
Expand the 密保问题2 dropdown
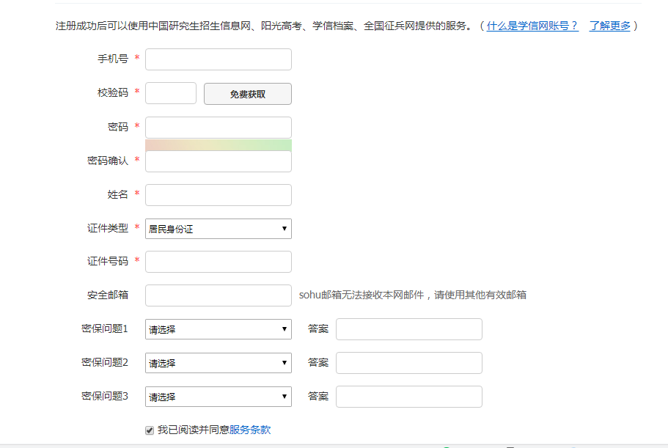pyautogui.click(x=218, y=363)
